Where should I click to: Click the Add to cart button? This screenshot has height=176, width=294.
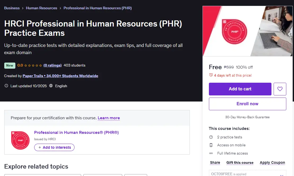point(240,89)
